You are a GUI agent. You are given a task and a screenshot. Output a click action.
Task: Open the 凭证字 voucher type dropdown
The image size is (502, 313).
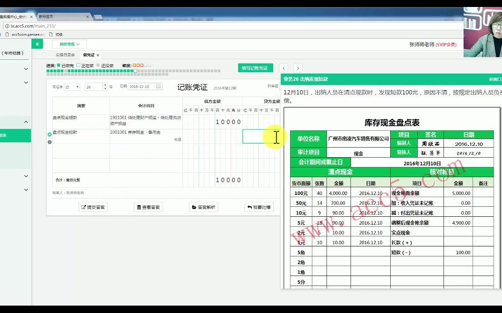pos(72,86)
